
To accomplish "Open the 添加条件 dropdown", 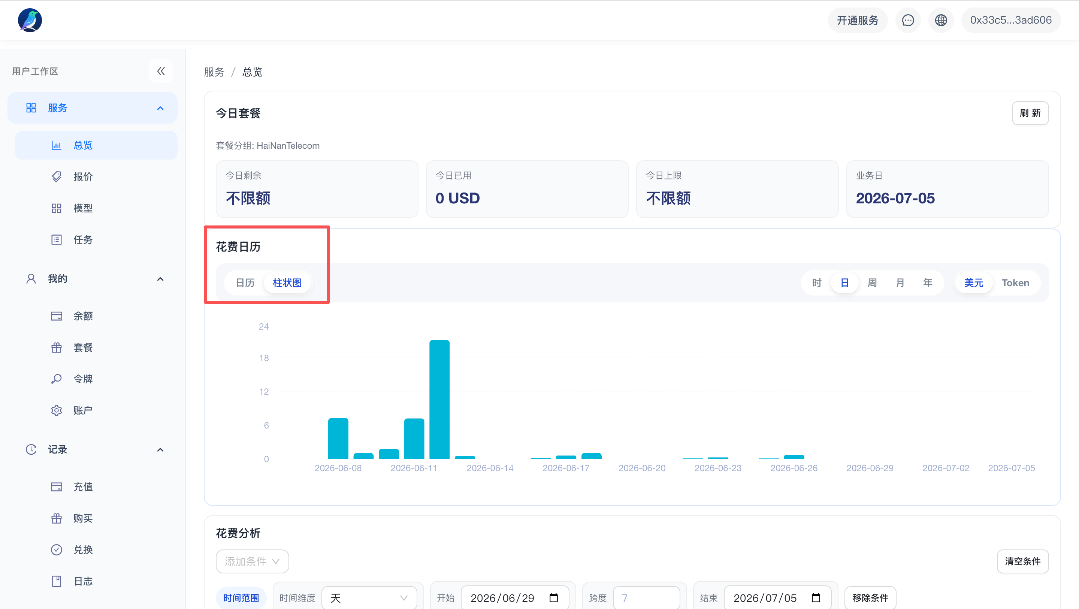I will point(252,561).
